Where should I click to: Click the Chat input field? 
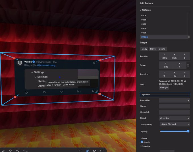coord(49,151)
